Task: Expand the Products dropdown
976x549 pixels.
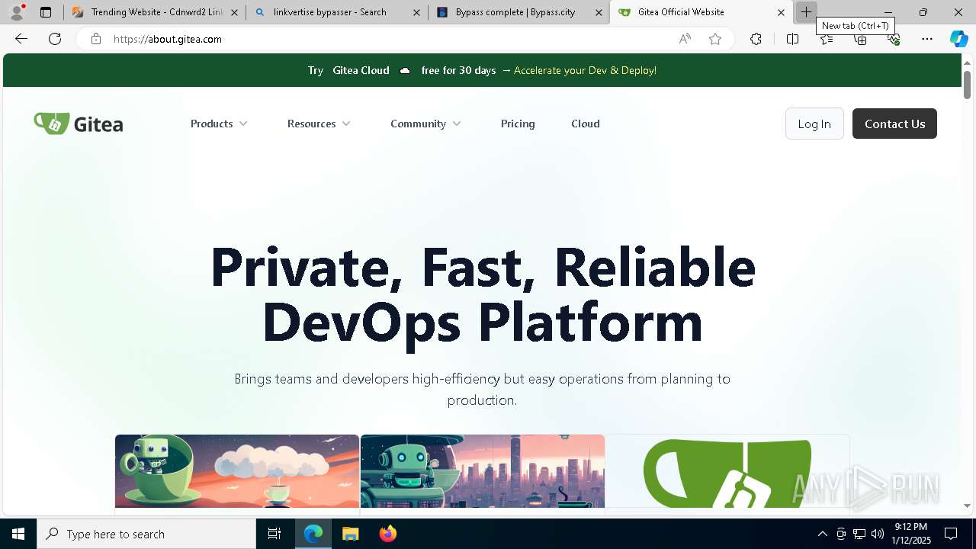Action: (x=219, y=124)
